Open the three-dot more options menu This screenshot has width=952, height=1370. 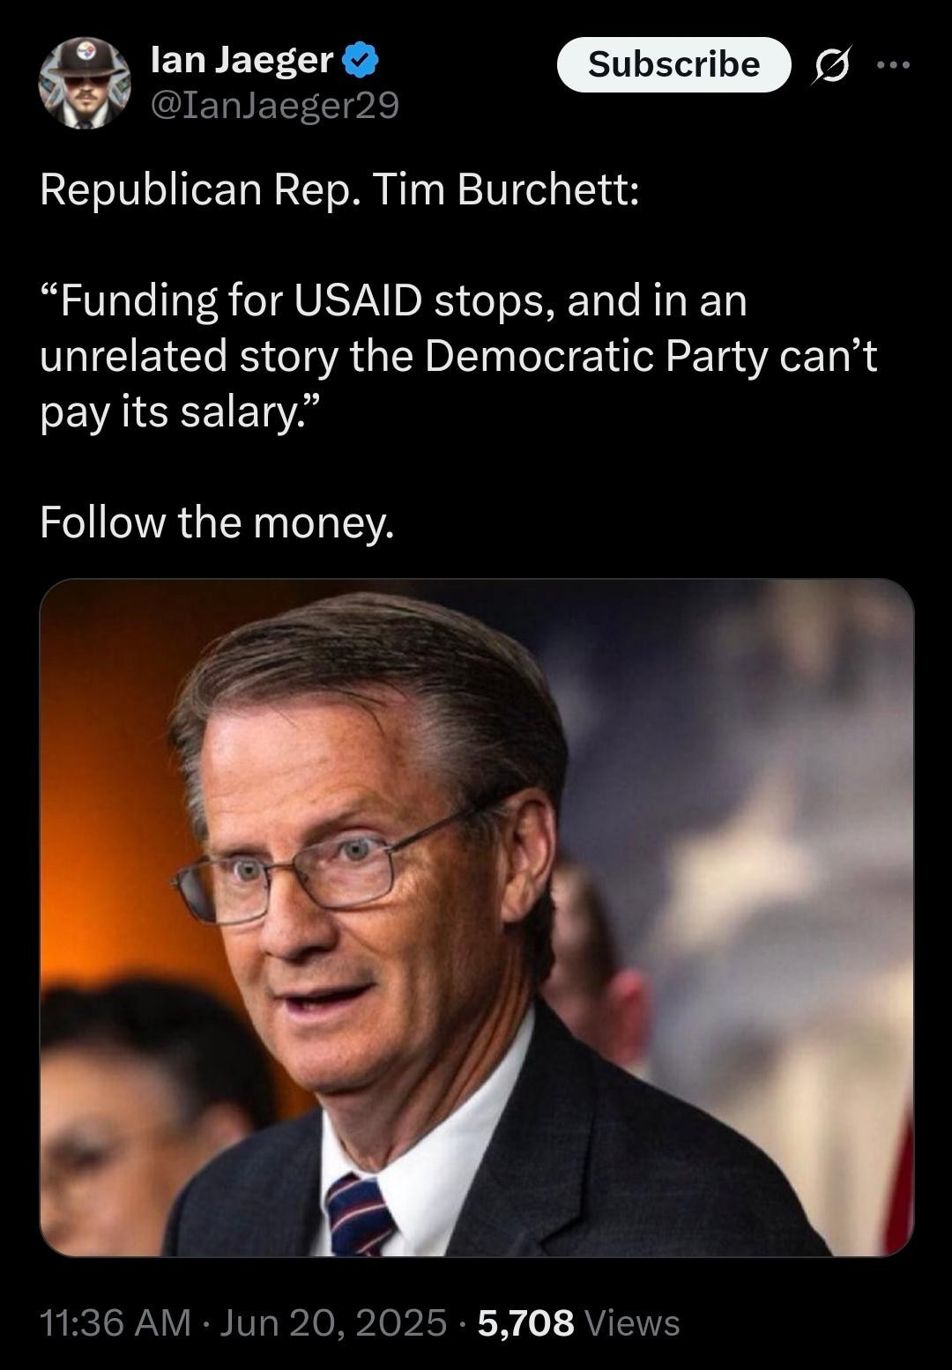coord(892,63)
